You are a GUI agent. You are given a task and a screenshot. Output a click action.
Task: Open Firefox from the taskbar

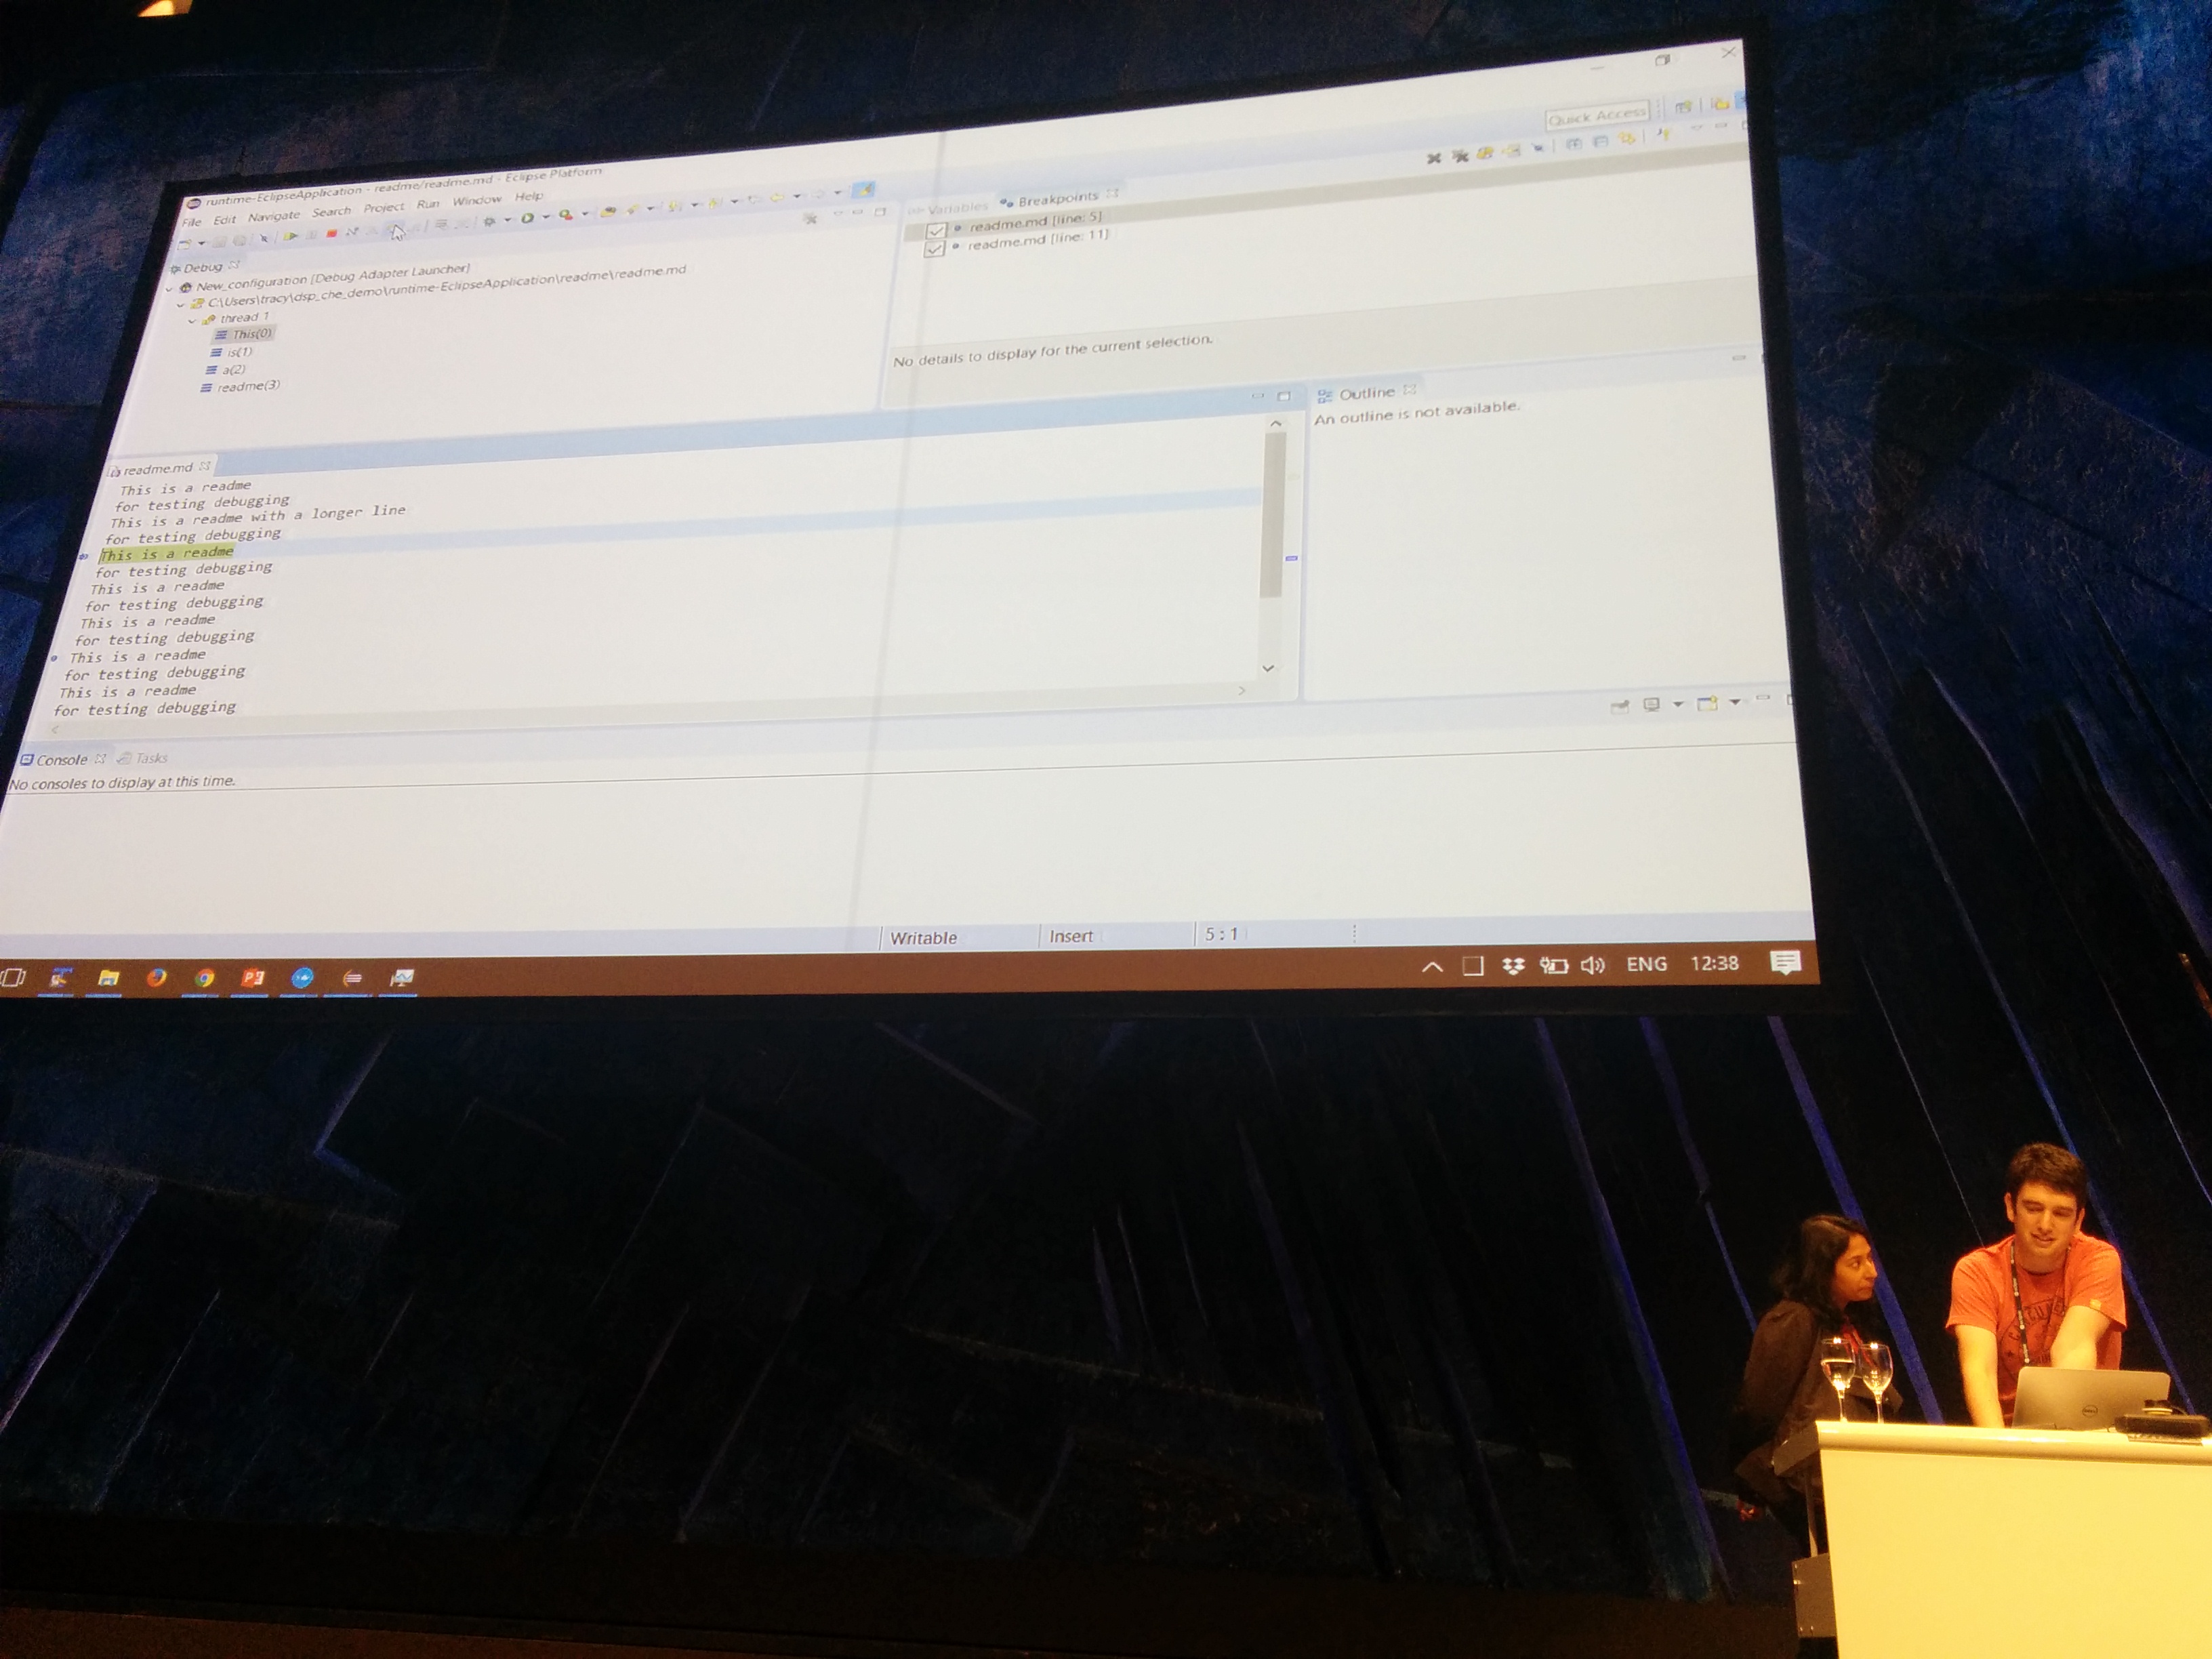click(156, 978)
